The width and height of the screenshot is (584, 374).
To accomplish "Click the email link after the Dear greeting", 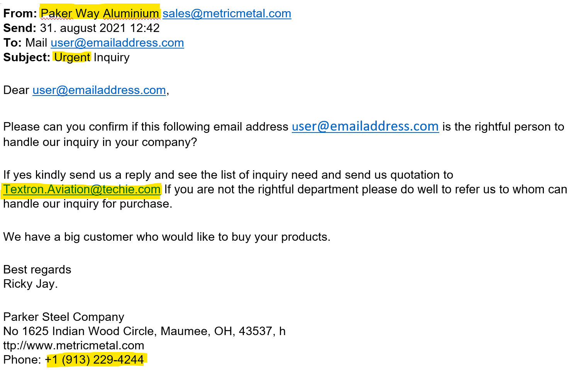I will click(99, 90).
